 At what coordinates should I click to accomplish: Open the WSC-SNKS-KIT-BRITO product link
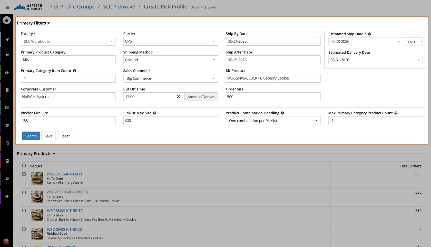(65, 211)
